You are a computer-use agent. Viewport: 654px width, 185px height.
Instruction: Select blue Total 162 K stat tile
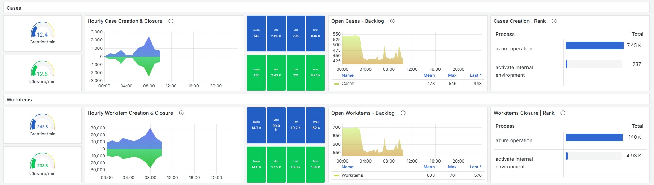tap(315, 125)
